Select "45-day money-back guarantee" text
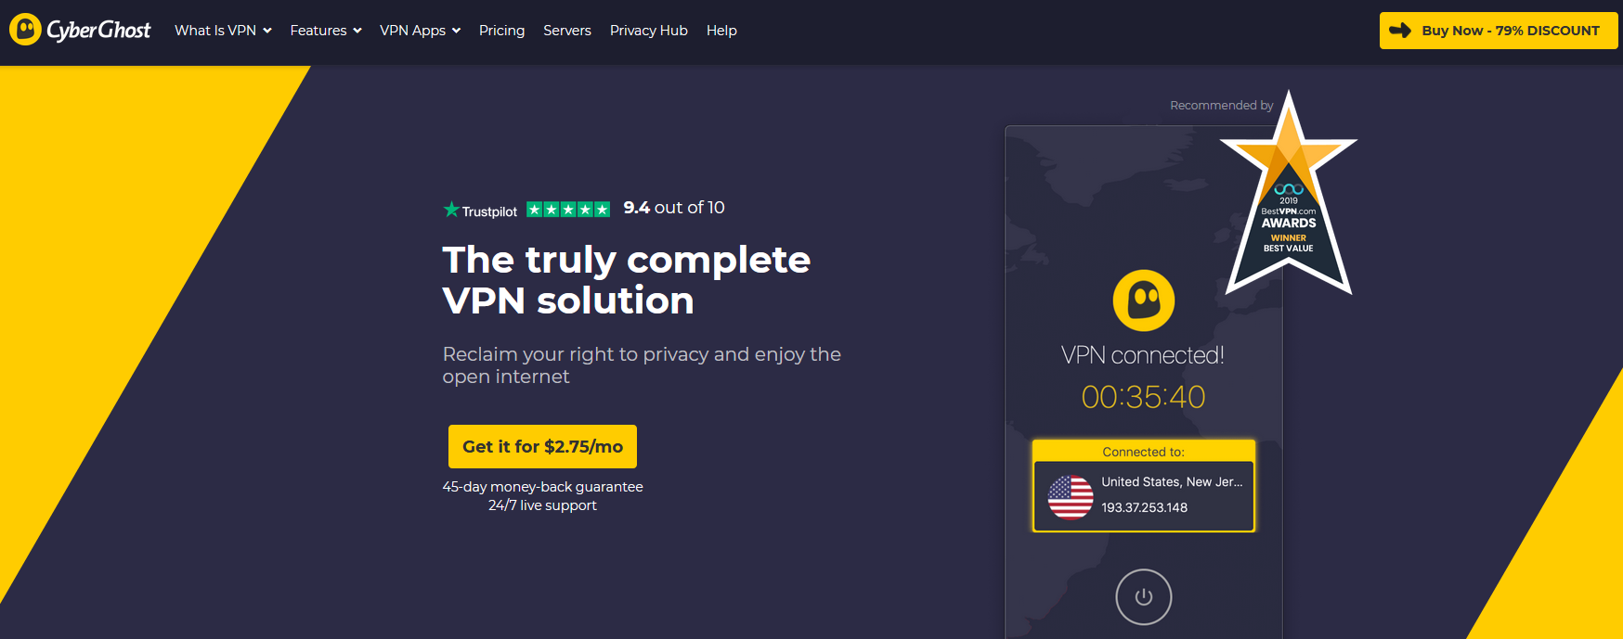The height and width of the screenshot is (639, 1623). click(542, 487)
